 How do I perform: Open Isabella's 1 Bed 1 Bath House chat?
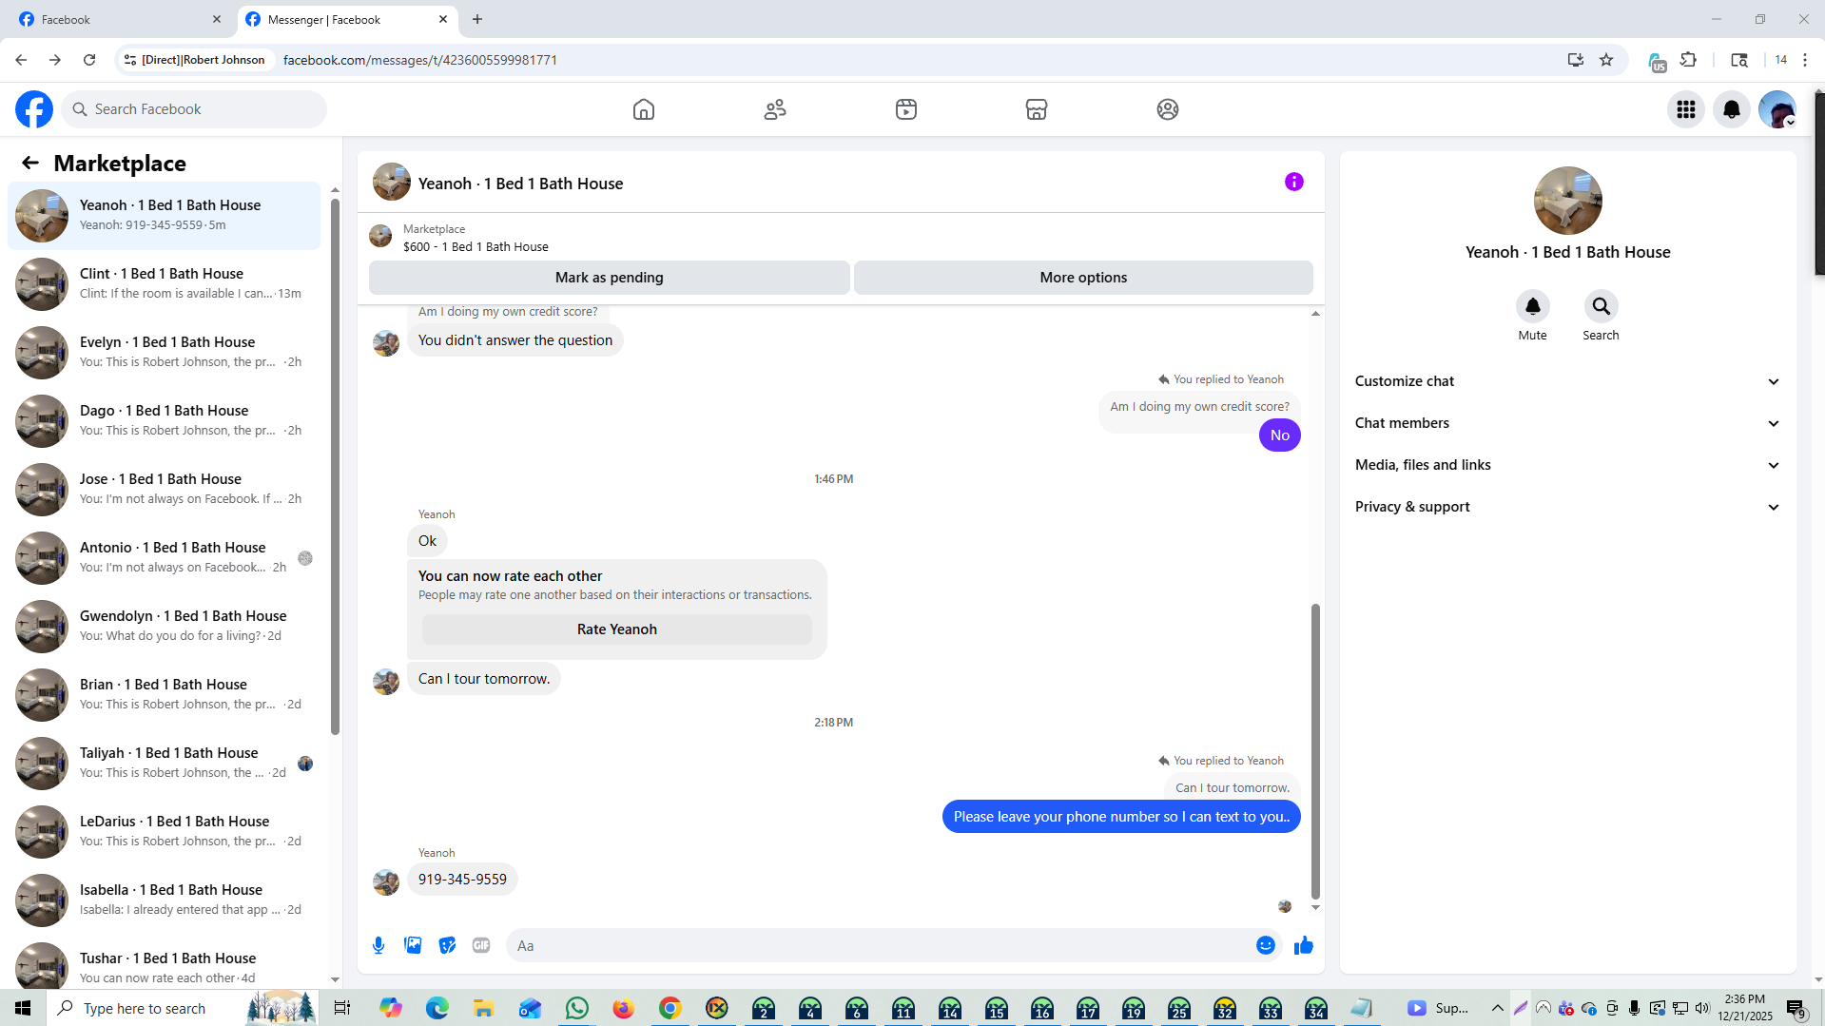164,900
